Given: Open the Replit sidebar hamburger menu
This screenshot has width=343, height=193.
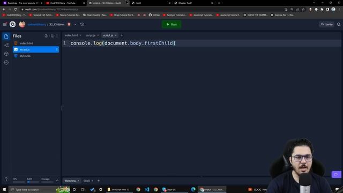Looking at the screenshot, I should pos(5,24).
